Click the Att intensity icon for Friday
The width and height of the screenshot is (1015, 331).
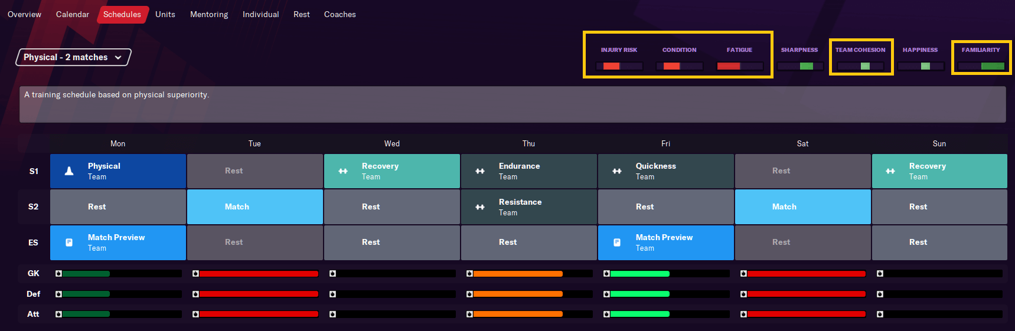tap(606, 314)
